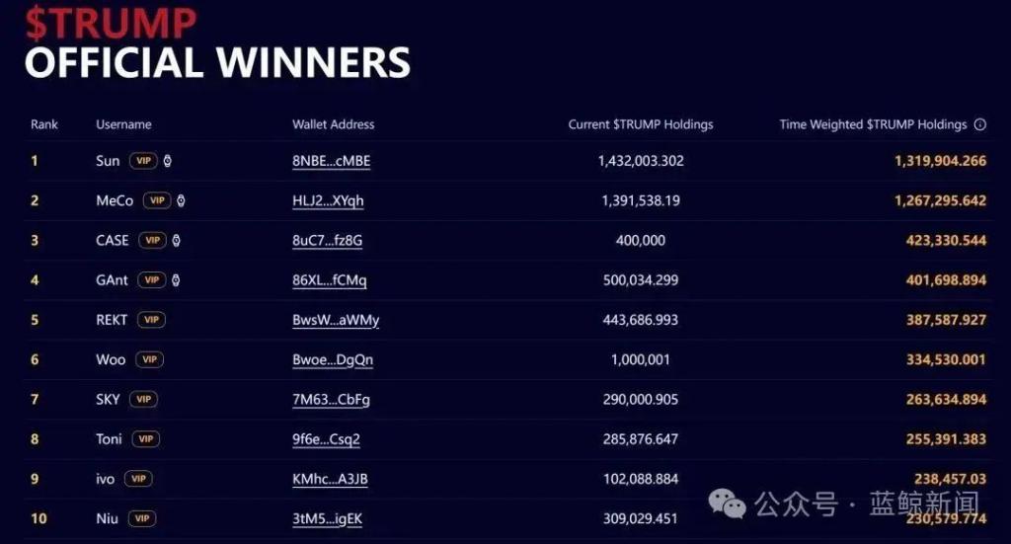Click the VIP badge next to Toni
Image resolution: width=1011 pixels, height=544 pixels.
click(146, 439)
